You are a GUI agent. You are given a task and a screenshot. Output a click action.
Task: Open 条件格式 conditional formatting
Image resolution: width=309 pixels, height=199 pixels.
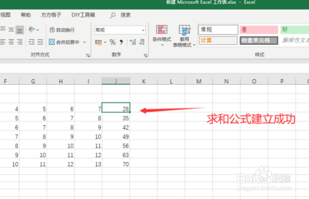coord(162,35)
